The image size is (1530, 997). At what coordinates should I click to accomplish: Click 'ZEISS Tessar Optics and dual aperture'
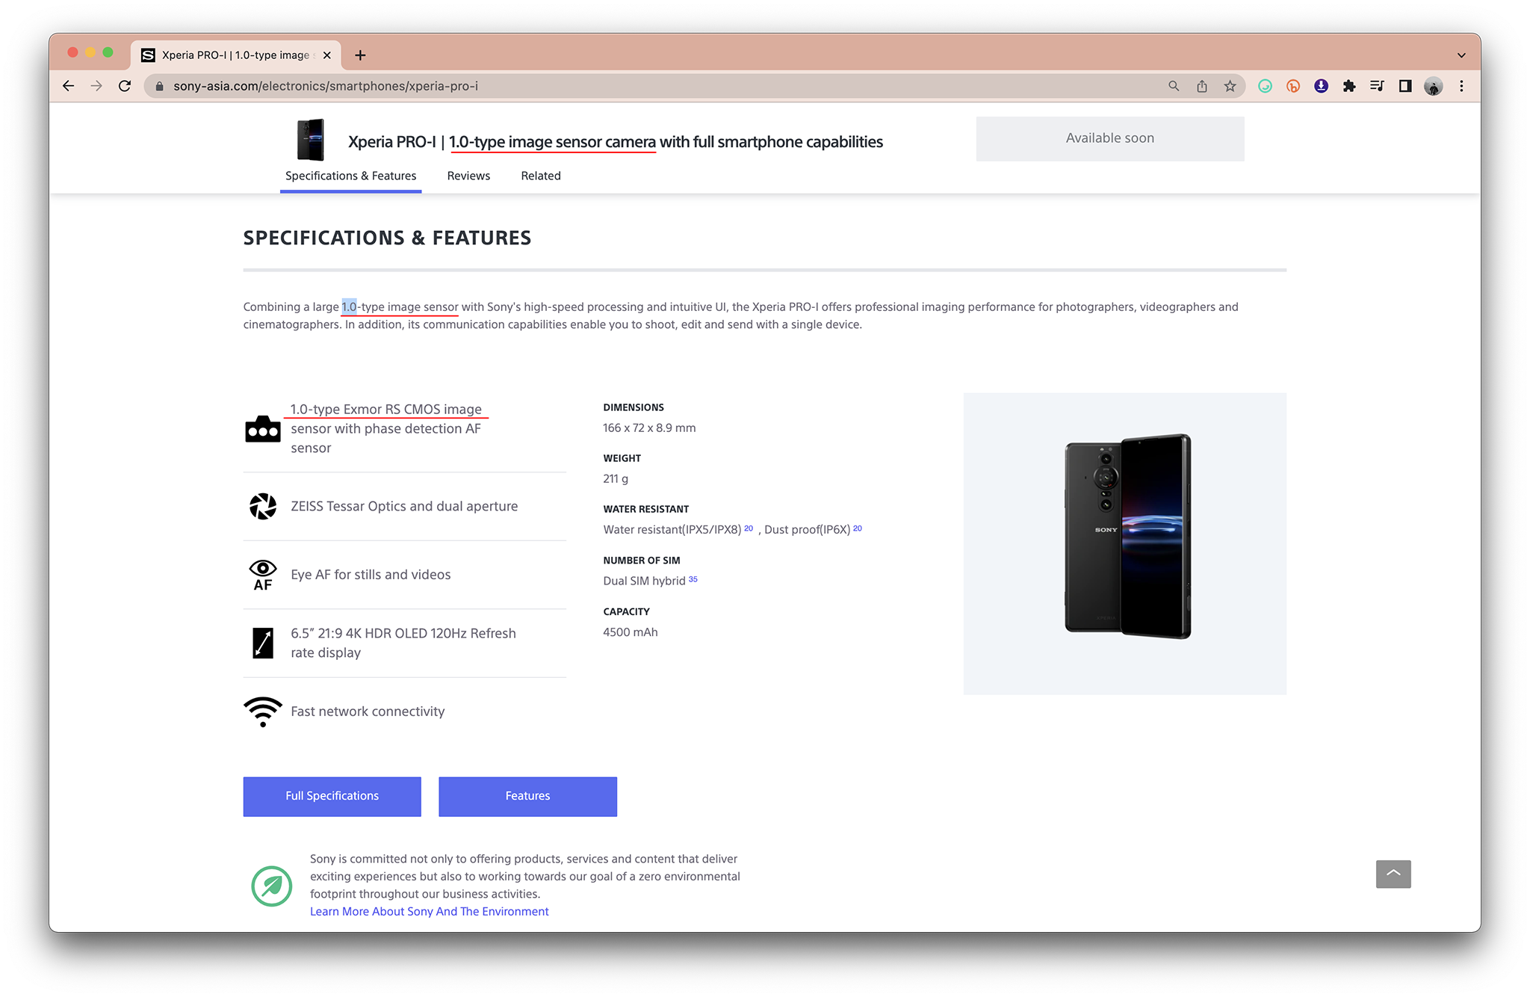click(x=404, y=506)
